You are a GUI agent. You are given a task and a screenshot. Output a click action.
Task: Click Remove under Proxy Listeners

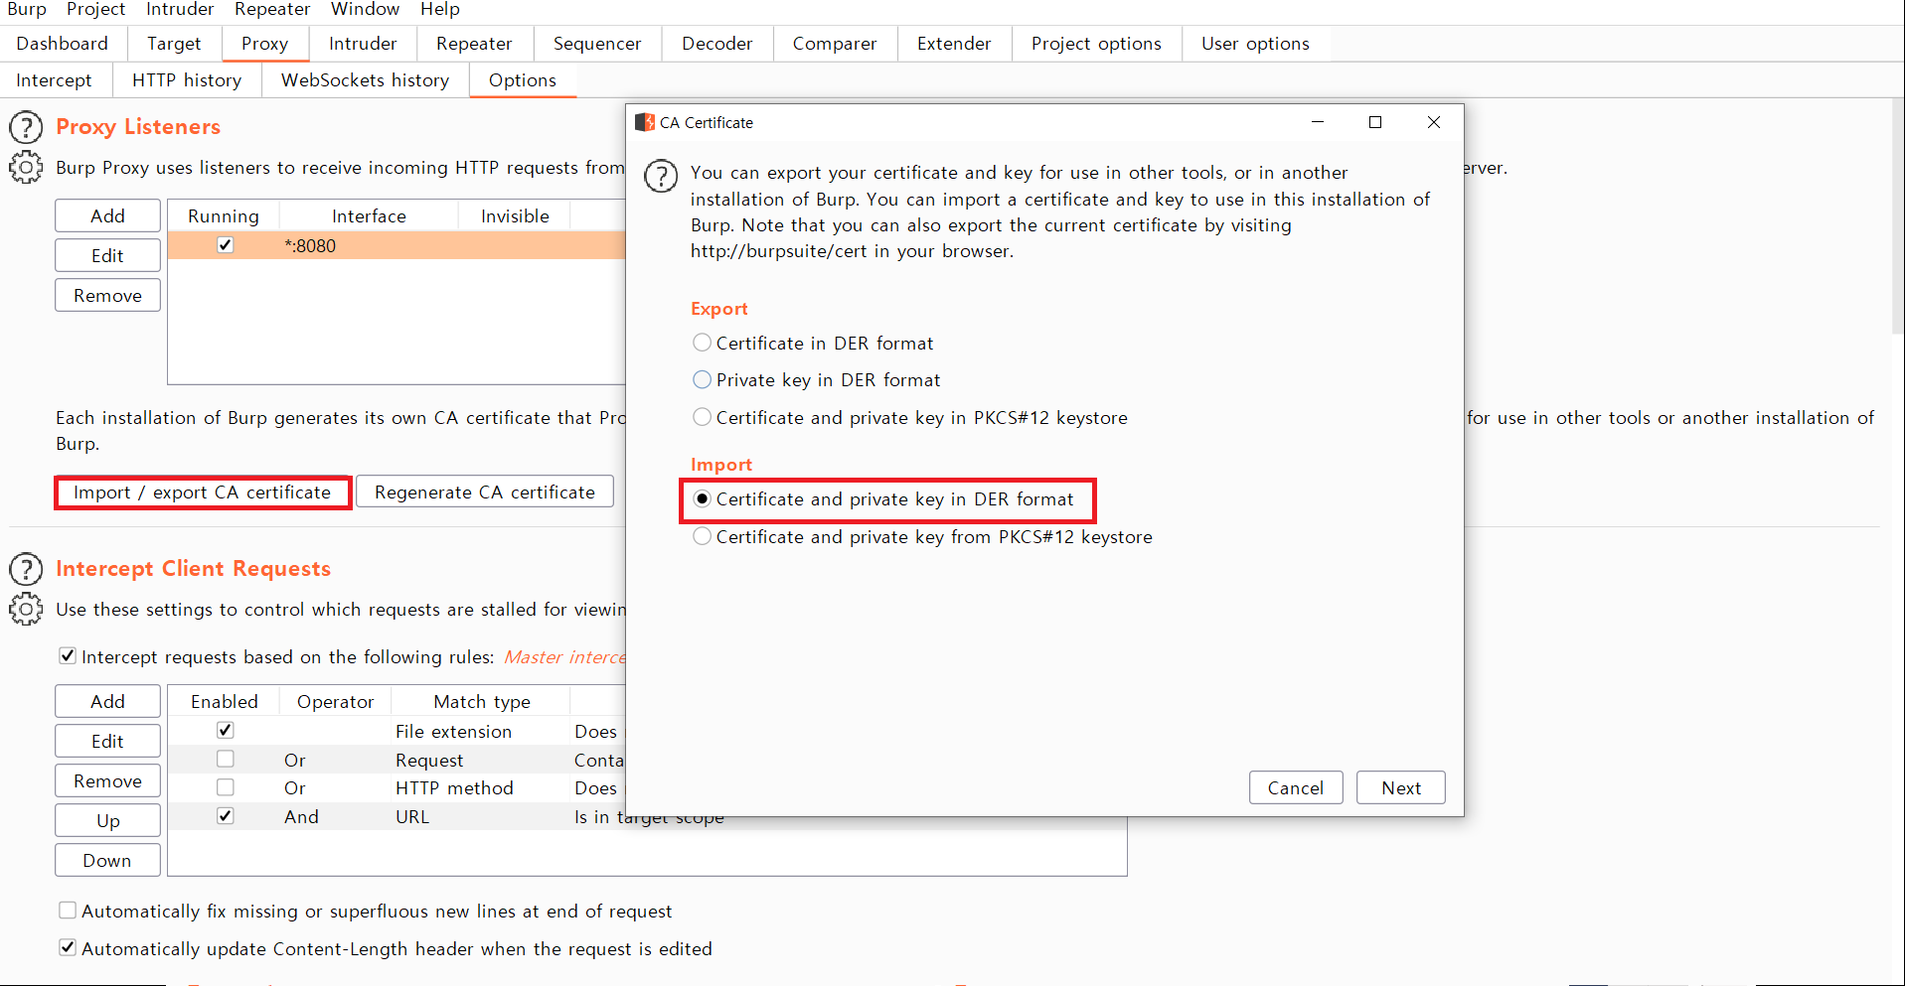pyautogui.click(x=107, y=295)
